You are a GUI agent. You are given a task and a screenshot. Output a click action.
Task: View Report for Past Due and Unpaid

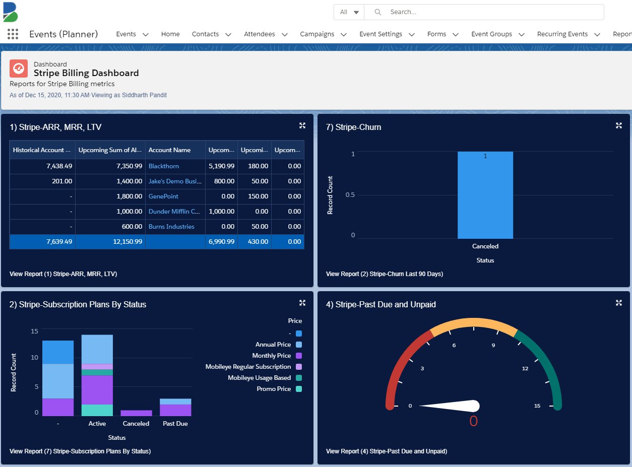tap(387, 451)
